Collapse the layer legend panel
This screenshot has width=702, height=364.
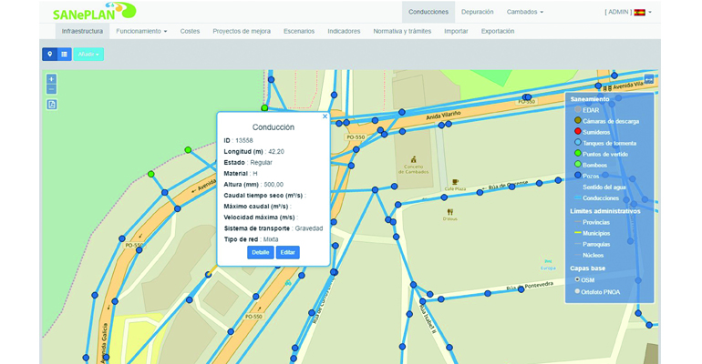point(648,79)
